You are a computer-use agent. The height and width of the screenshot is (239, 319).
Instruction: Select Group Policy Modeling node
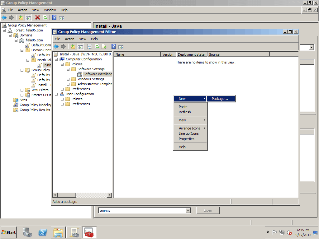(x=35, y=105)
